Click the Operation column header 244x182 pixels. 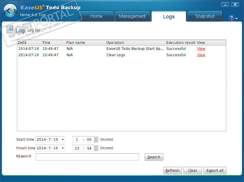[135, 43]
